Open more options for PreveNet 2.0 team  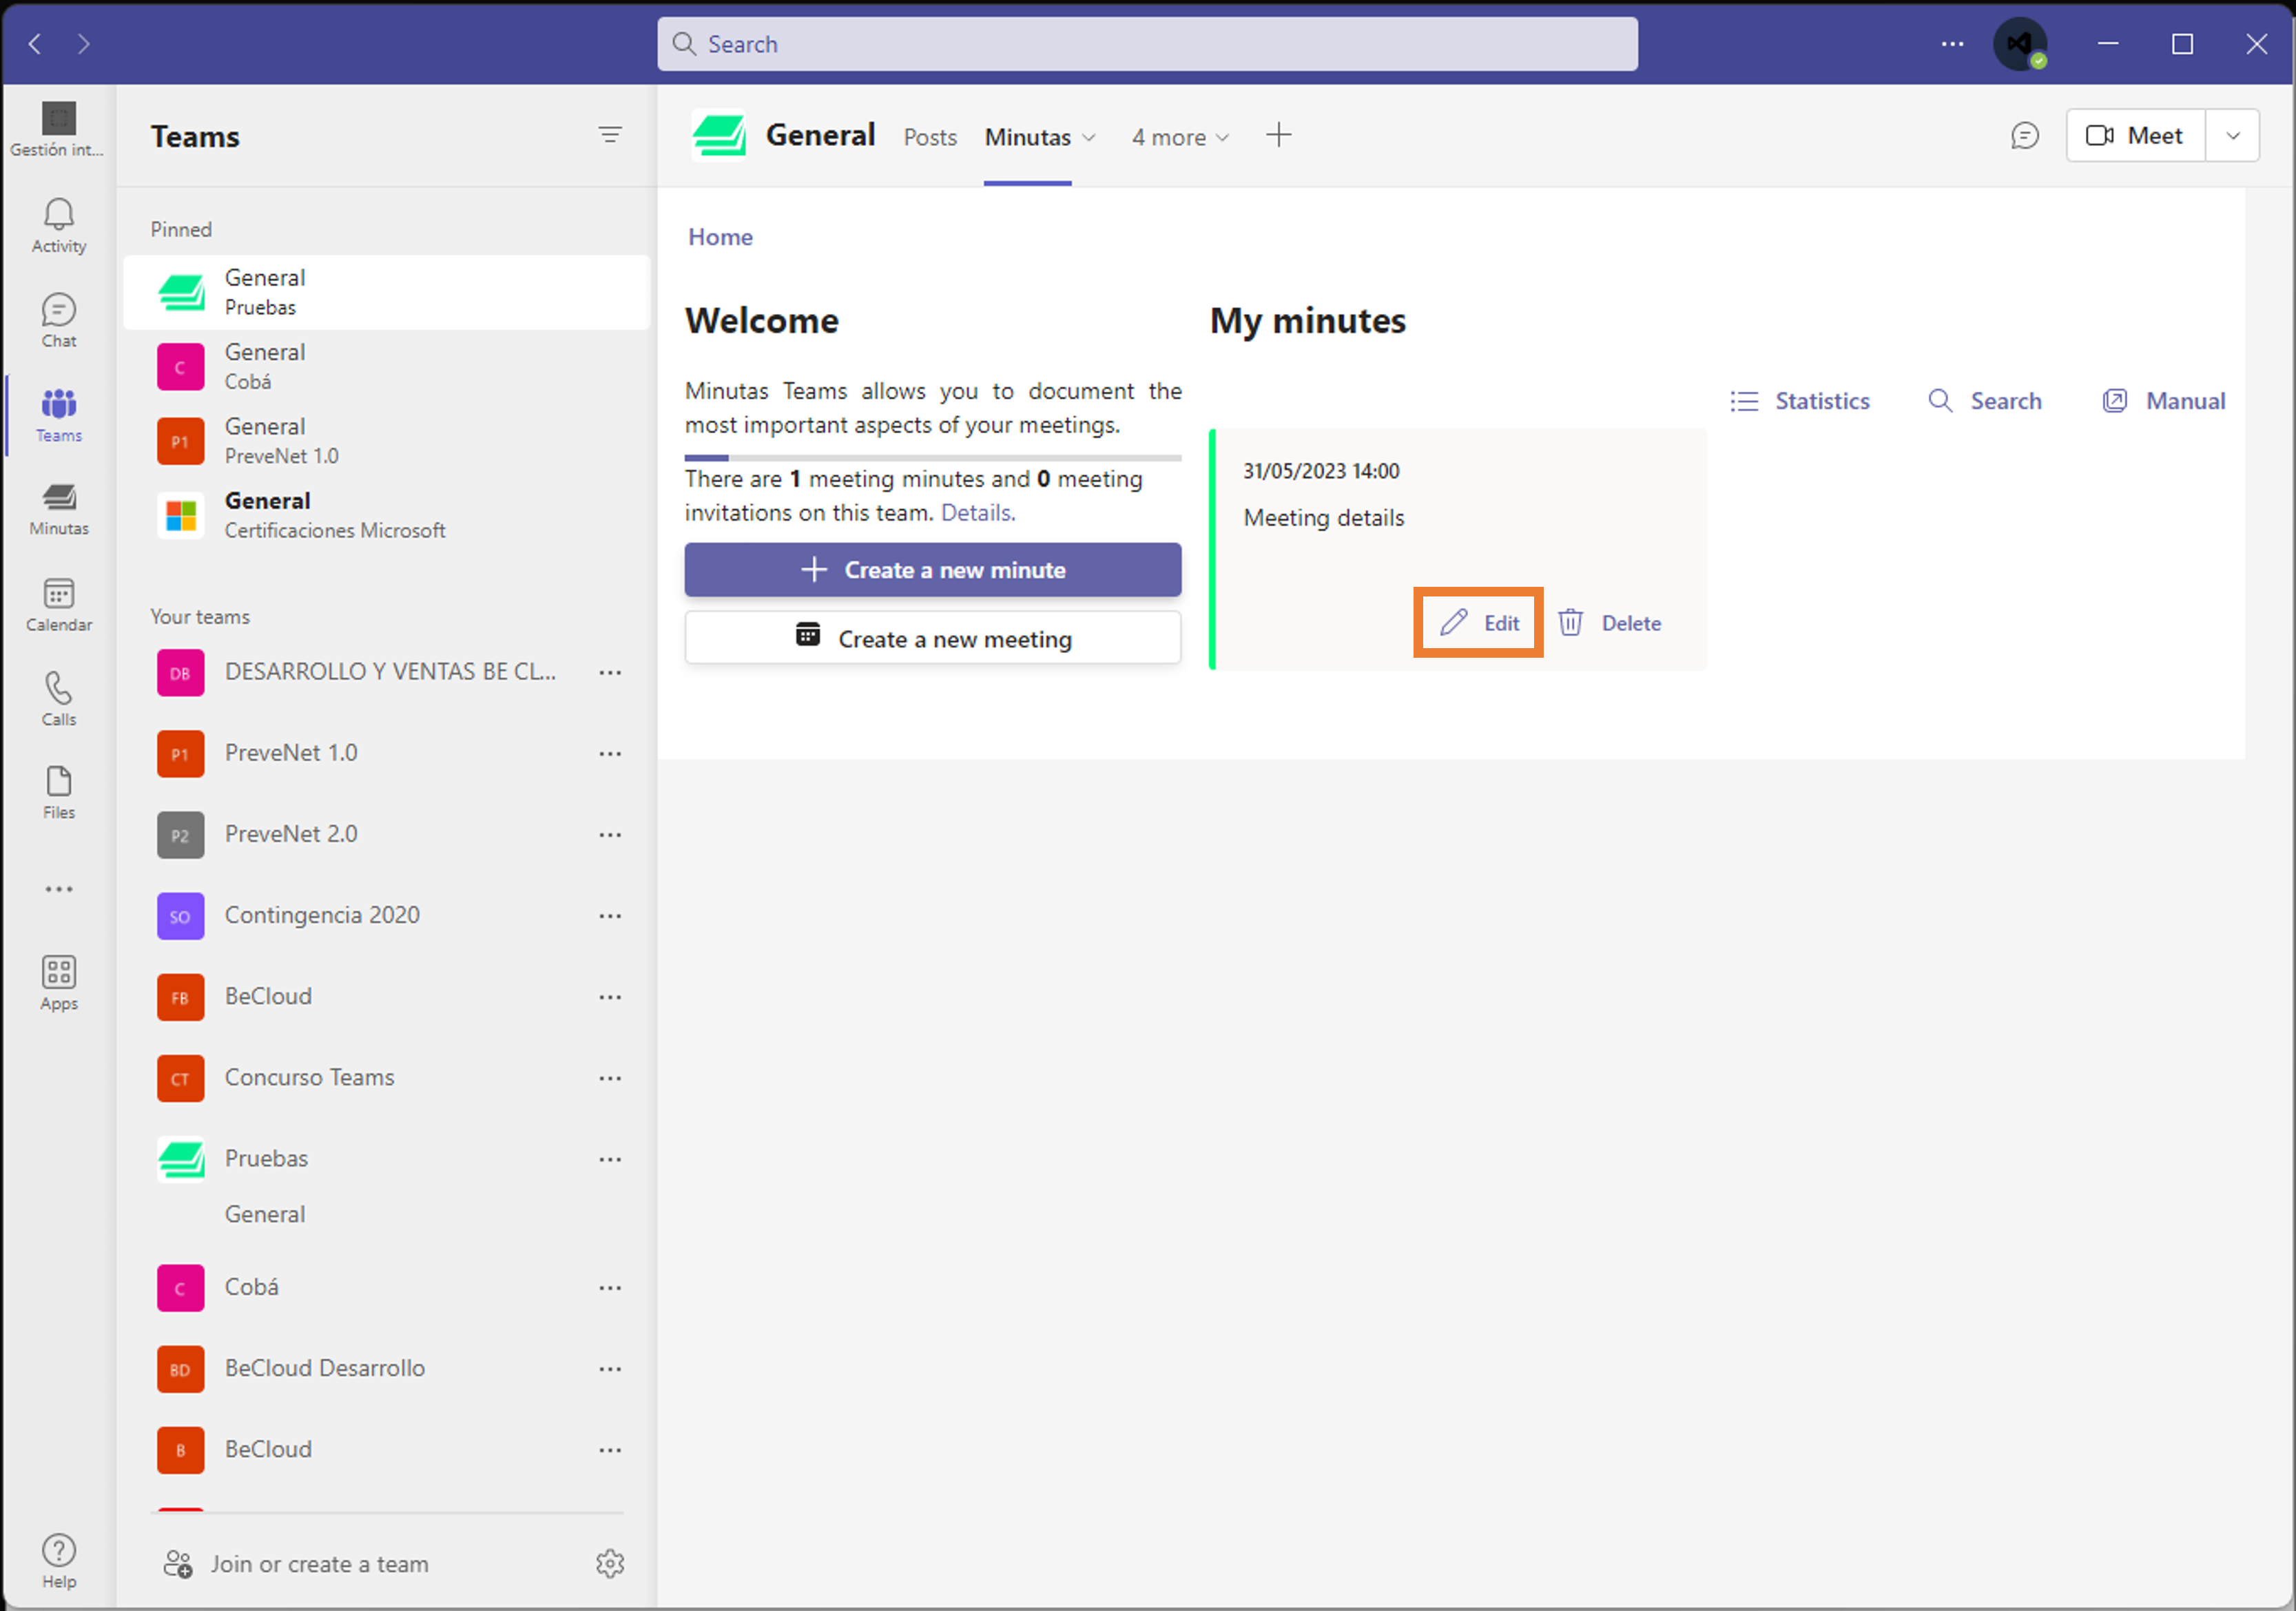(x=610, y=835)
